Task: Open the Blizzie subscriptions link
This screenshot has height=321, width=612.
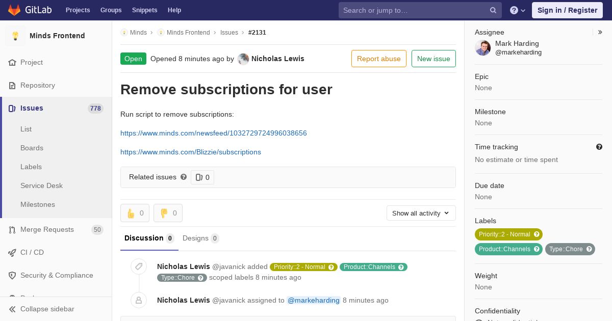Action: [191, 152]
